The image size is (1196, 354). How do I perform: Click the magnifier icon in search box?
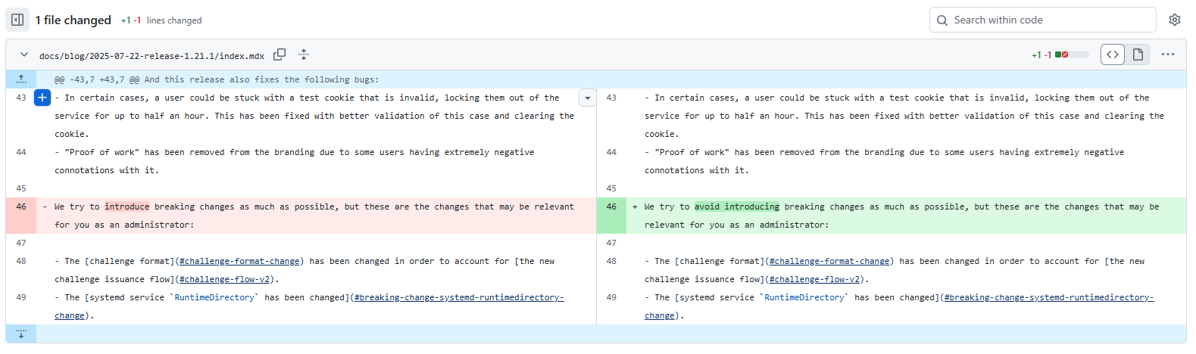pos(942,20)
